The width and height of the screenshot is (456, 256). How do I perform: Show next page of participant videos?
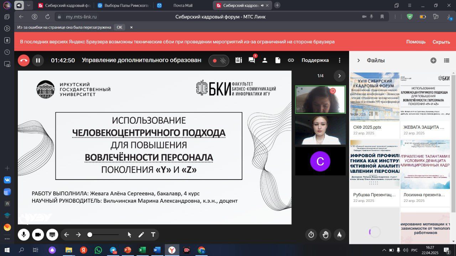pos(339,76)
